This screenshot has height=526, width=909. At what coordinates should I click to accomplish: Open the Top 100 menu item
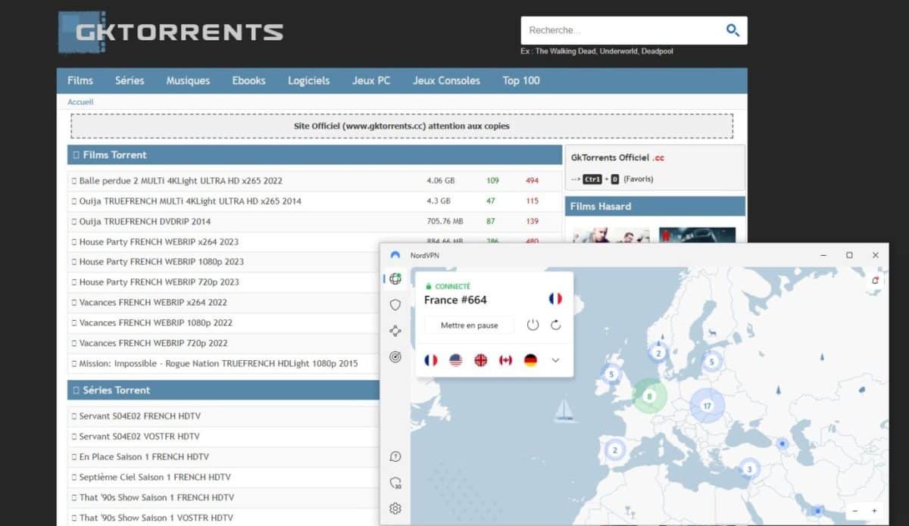pos(521,80)
